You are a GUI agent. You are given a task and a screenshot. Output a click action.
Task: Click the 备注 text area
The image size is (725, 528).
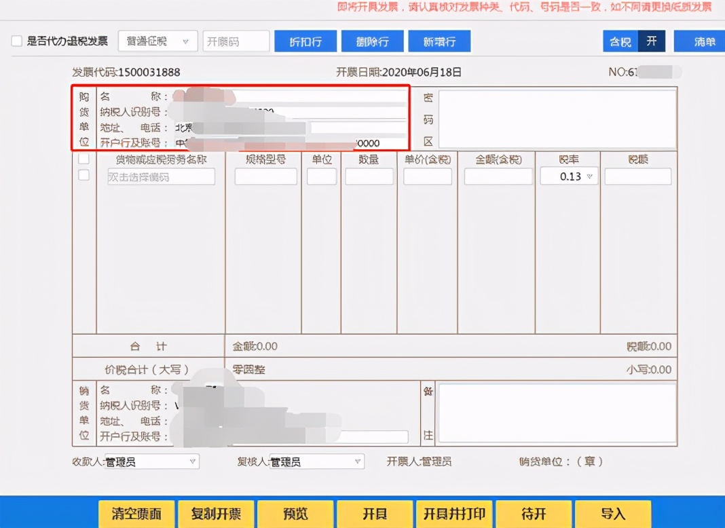[x=557, y=413]
